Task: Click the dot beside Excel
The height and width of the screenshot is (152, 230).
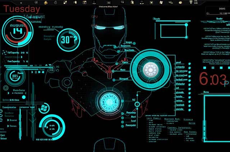Action: [123, 122]
